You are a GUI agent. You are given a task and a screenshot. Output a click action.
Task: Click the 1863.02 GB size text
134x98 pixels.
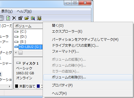pos(25,73)
